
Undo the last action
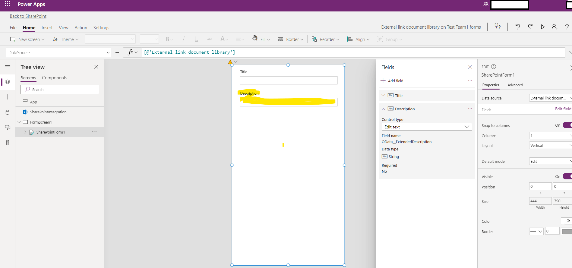(518, 27)
